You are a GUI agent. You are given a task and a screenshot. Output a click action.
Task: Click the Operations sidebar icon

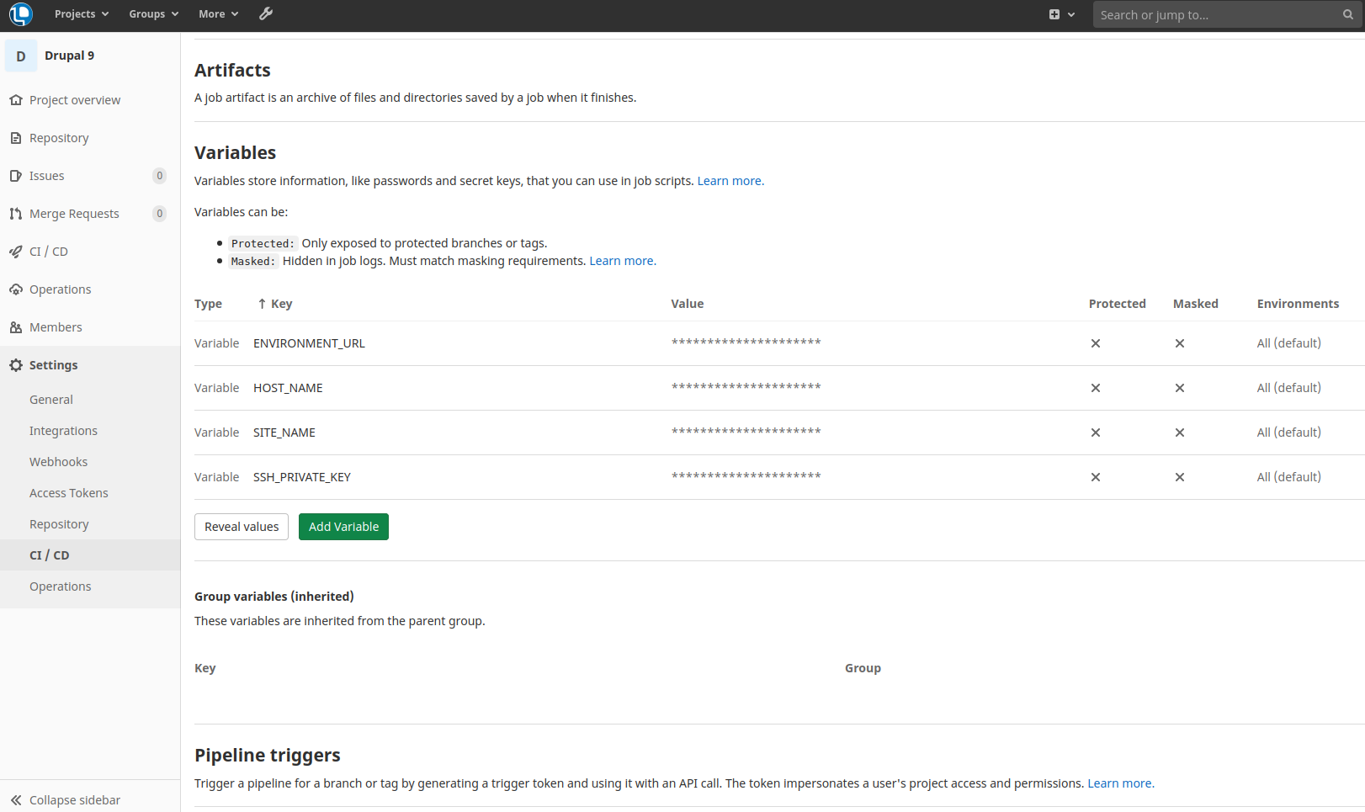point(16,289)
